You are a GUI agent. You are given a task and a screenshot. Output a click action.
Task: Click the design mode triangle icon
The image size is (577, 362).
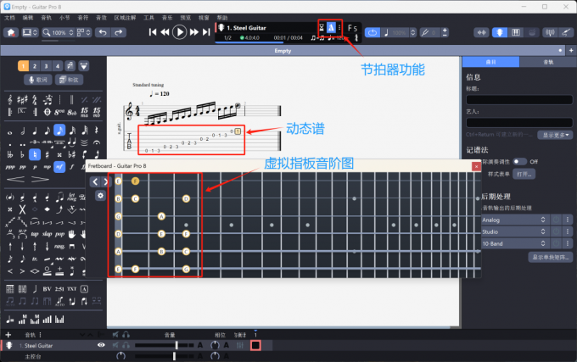[x=84, y=66]
